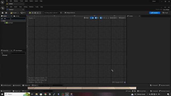Open the Fill Screen dropdown
Viewport: 171px width, 96px height.
(122, 18)
